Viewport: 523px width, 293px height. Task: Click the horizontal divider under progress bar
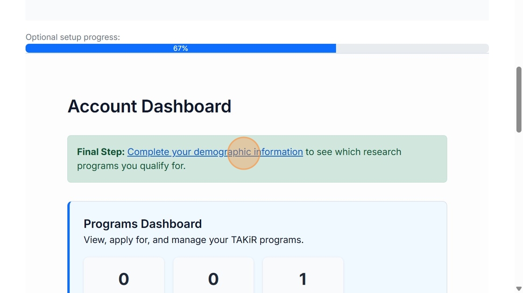(257, 54)
